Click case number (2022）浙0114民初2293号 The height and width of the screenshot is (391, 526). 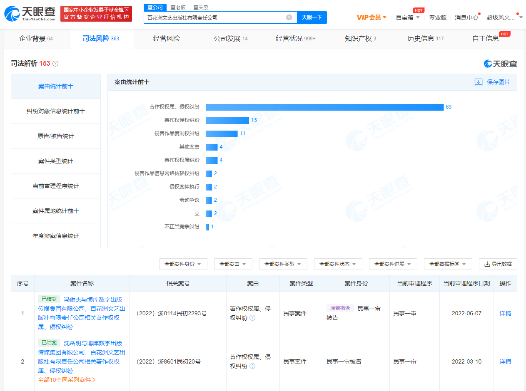point(172,313)
